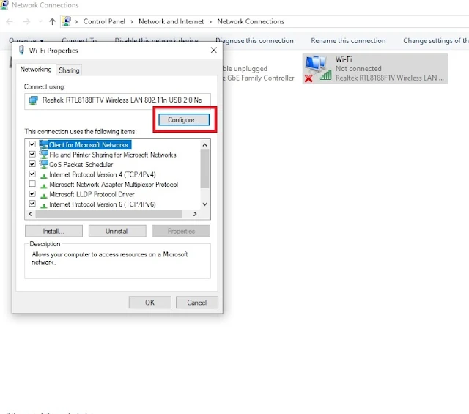Viewport: 469px width, 414px height.
Task: Select Internet Protocol Version 6 (TCP/IPv6)
Action: click(103, 204)
